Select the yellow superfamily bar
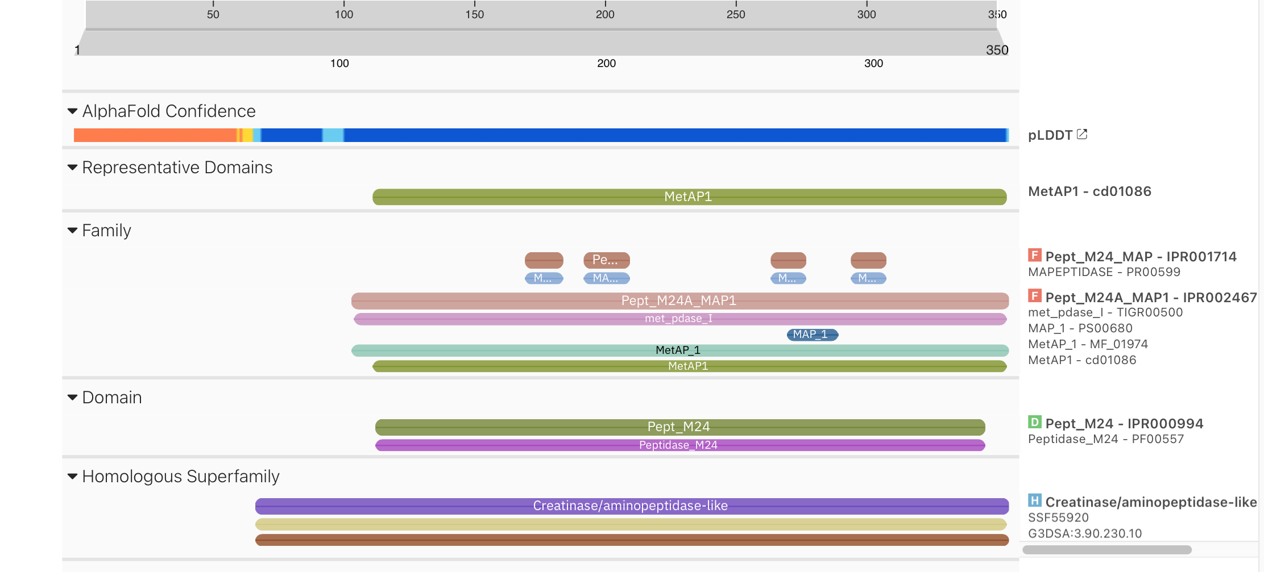The width and height of the screenshot is (1264, 572). (631, 524)
